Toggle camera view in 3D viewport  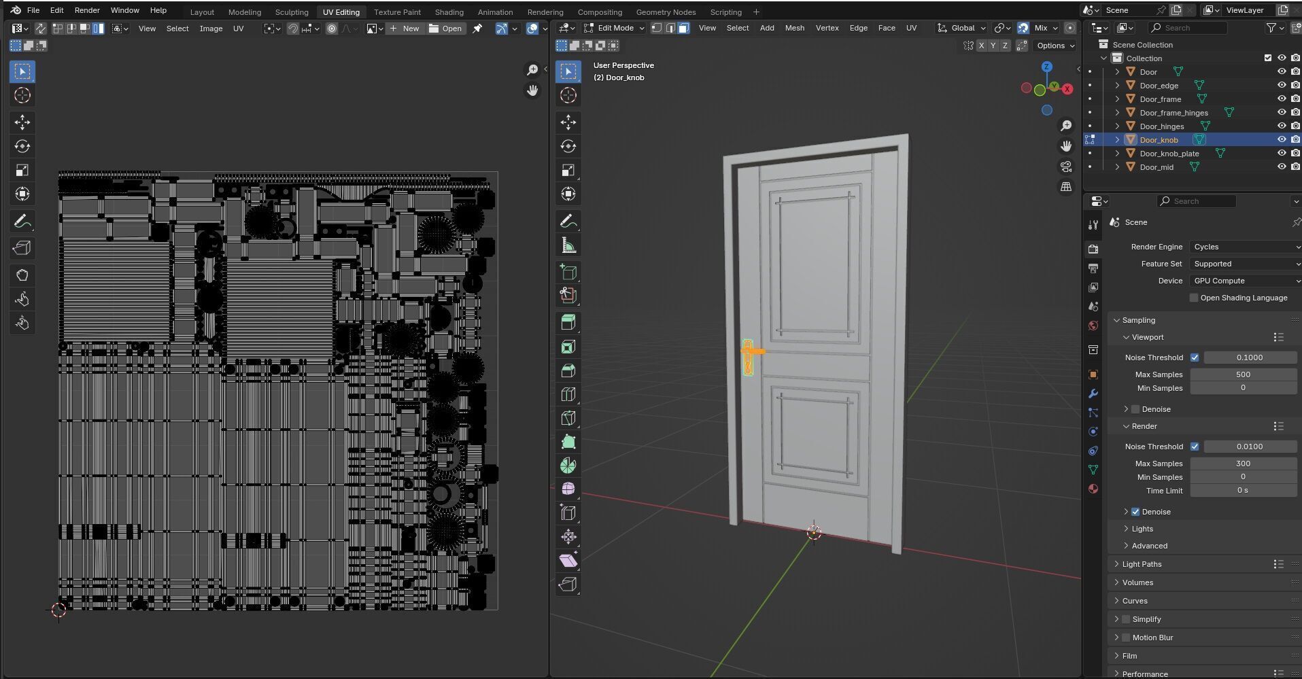point(1066,167)
